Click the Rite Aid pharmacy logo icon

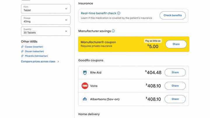[85, 73]
